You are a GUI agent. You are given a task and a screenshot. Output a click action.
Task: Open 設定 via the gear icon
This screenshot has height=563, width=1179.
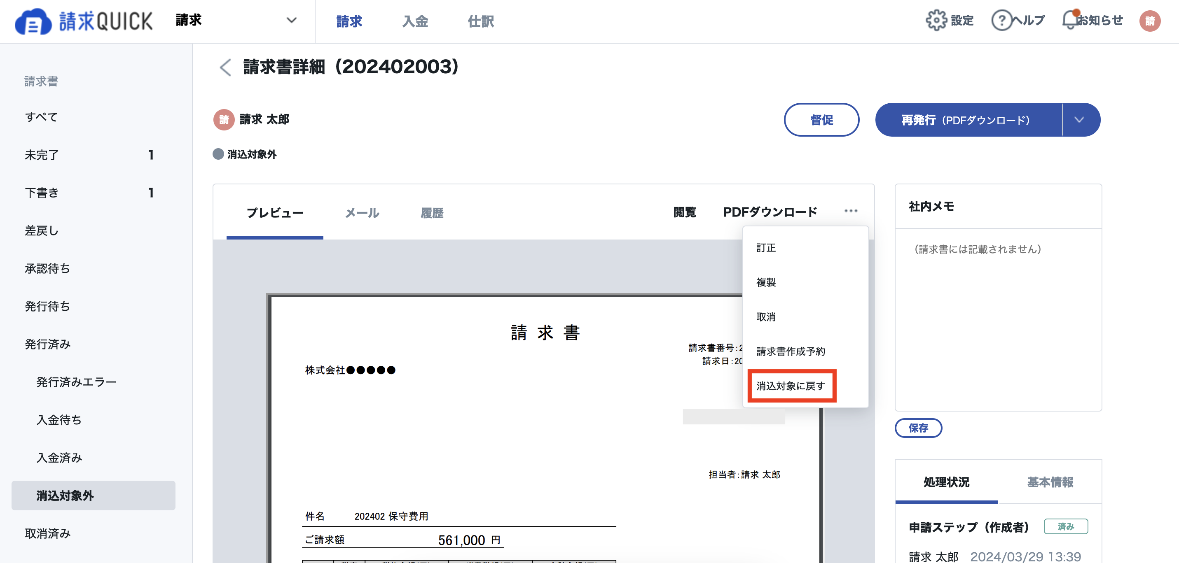(936, 20)
